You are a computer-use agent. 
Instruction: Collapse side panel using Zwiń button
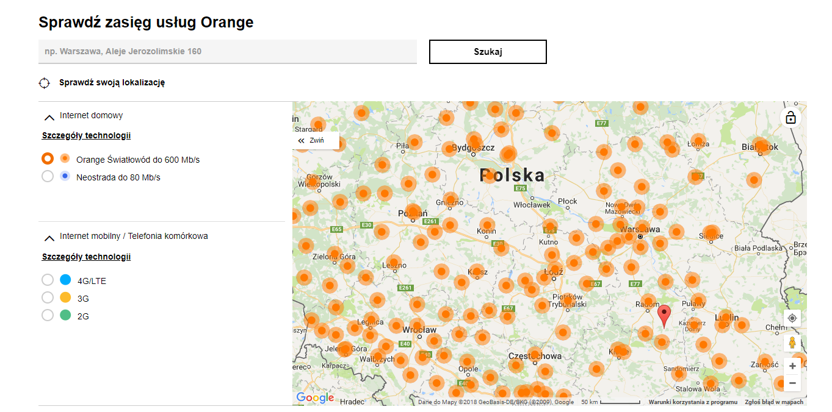click(x=311, y=140)
